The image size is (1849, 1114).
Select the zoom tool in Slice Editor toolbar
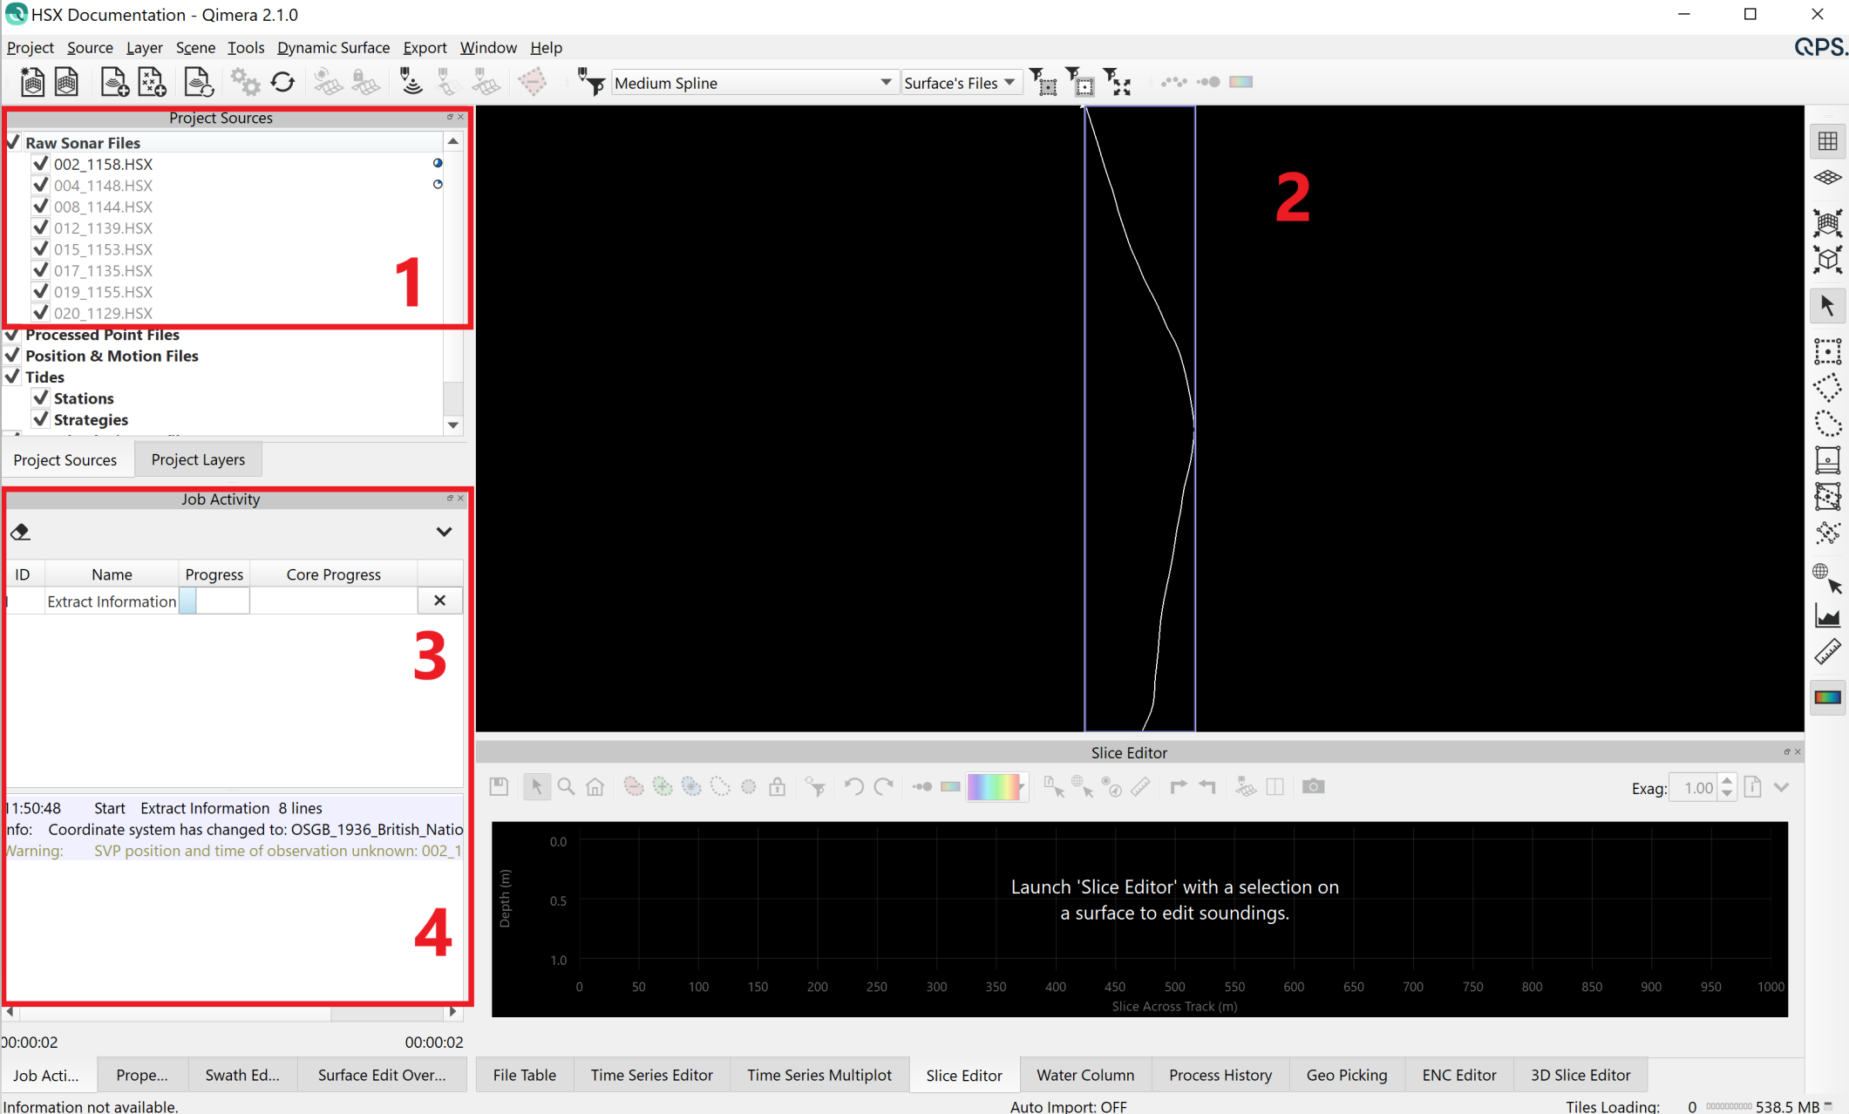tap(566, 786)
